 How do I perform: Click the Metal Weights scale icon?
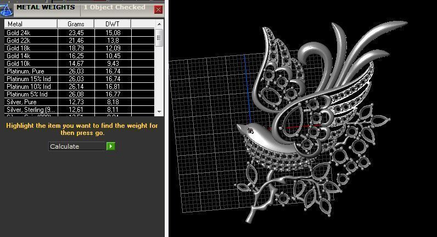pos(6,10)
